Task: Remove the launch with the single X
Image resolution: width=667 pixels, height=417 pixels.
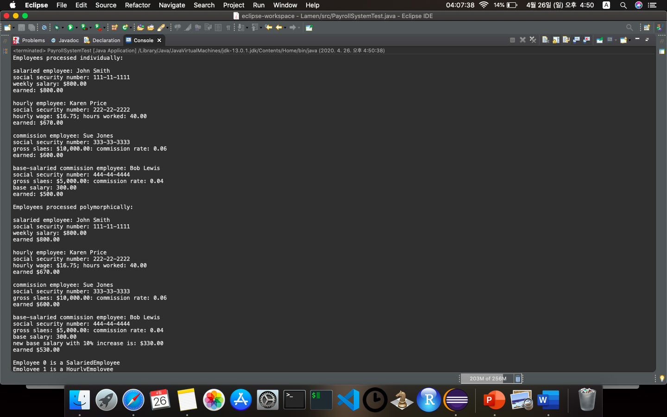Action: pyautogui.click(x=522, y=40)
